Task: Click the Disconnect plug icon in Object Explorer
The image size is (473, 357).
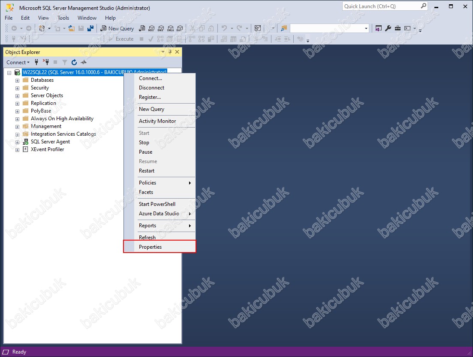Action: click(46, 62)
